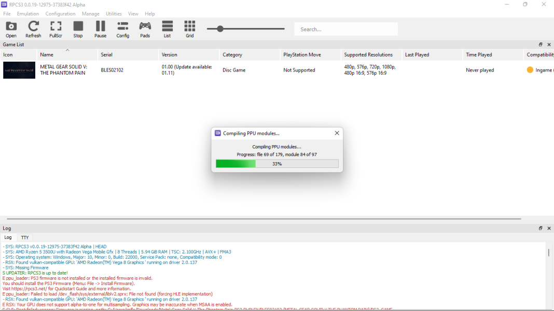Select METAL GEAR SOLID V game name
Screen dimensions: 554x311
64,70
